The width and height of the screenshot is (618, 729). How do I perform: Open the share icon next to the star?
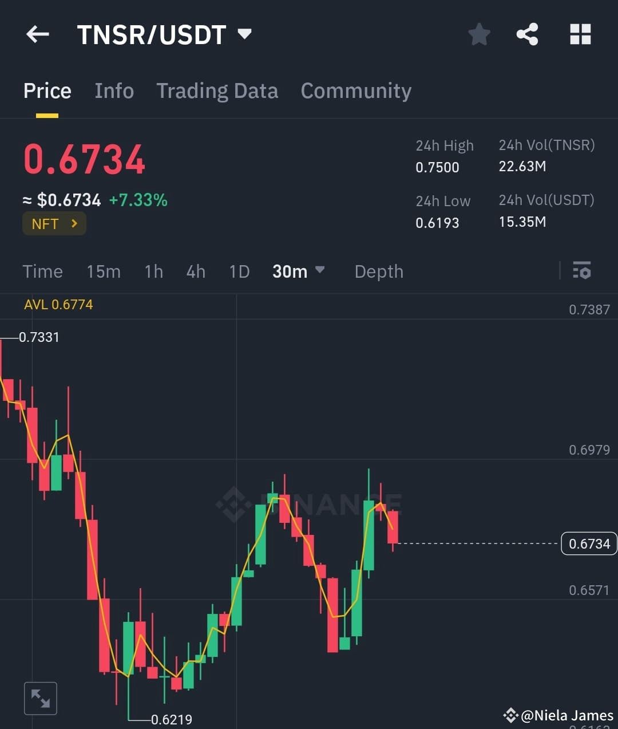click(x=527, y=34)
